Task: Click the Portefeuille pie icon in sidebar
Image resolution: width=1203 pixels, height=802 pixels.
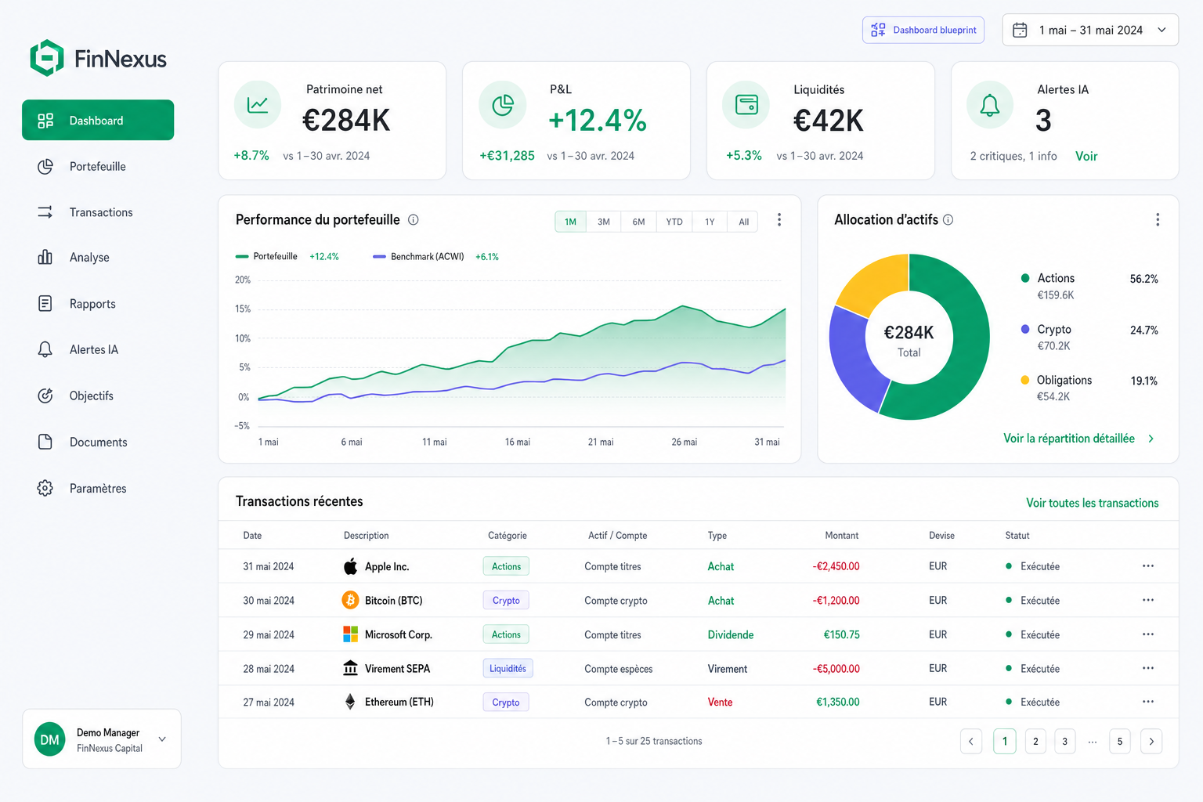Action: [45, 166]
